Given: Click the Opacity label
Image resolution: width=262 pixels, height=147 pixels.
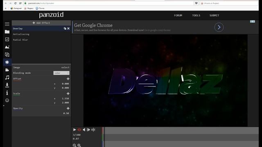Looking at the screenshot, I should point(18,108).
